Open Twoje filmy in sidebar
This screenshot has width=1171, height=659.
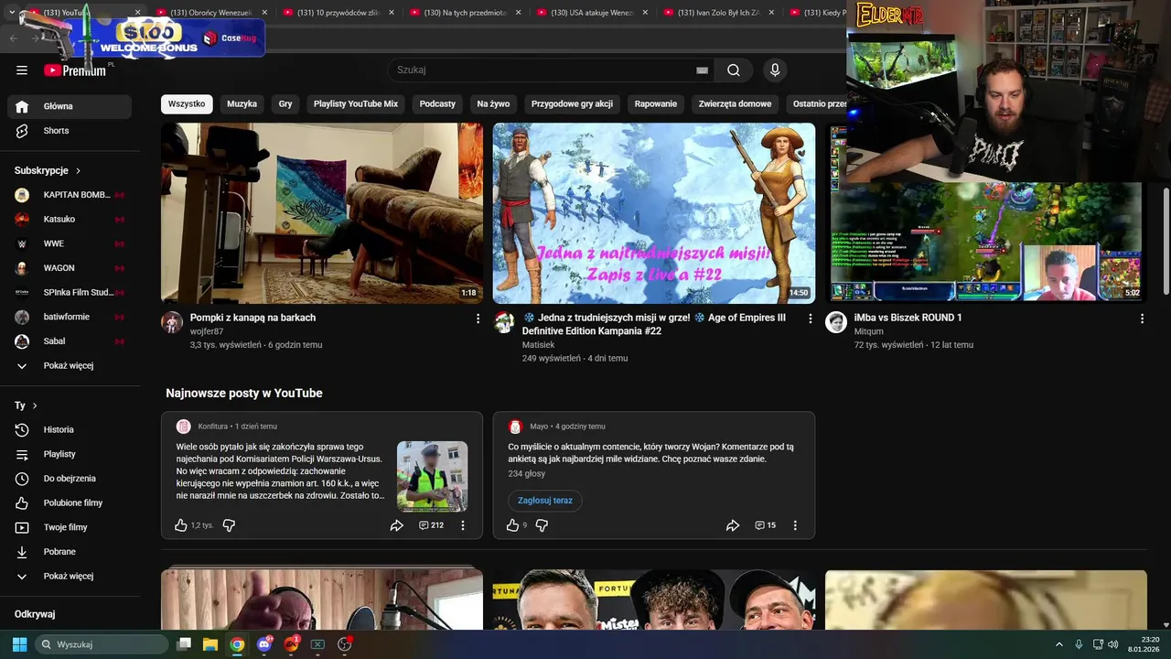pos(70,527)
